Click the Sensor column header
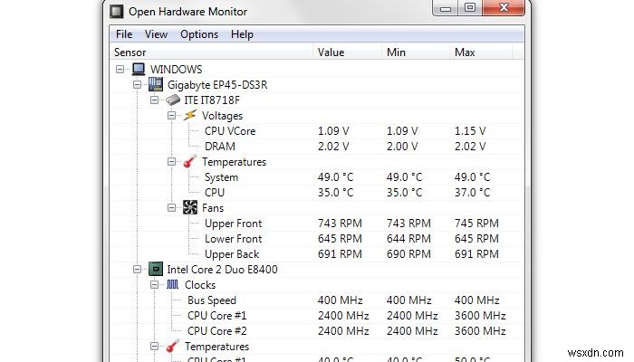The width and height of the screenshot is (634, 362). point(211,52)
